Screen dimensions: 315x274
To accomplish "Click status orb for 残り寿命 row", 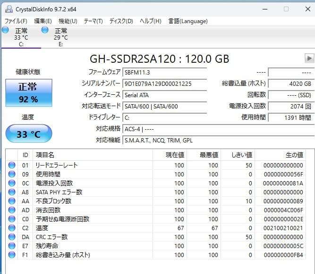I will (12, 246).
